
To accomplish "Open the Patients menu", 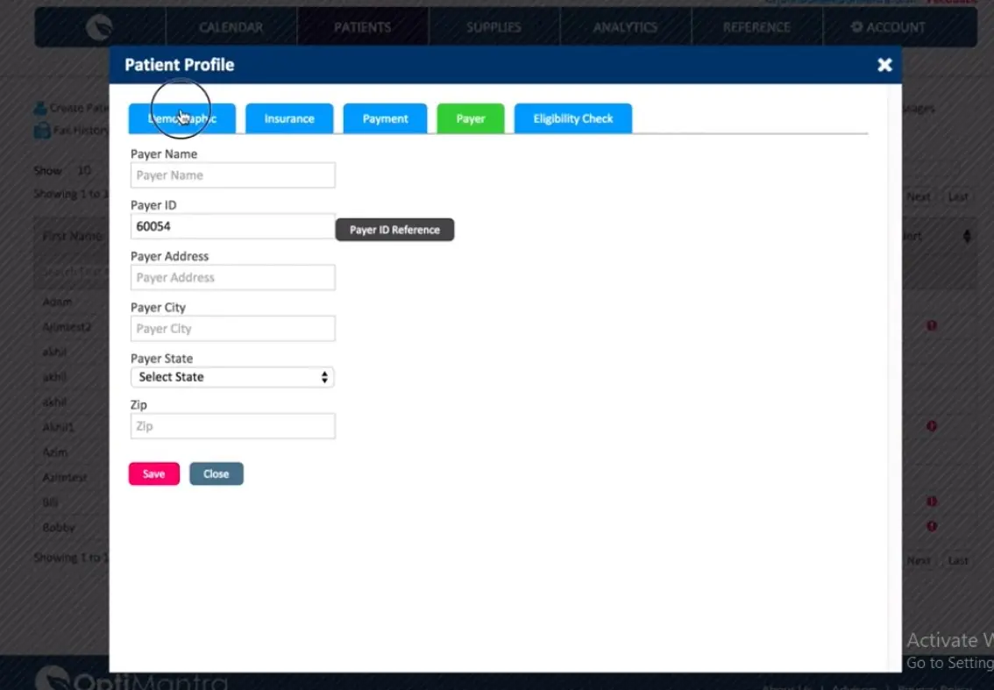I will pyautogui.click(x=363, y=26).
